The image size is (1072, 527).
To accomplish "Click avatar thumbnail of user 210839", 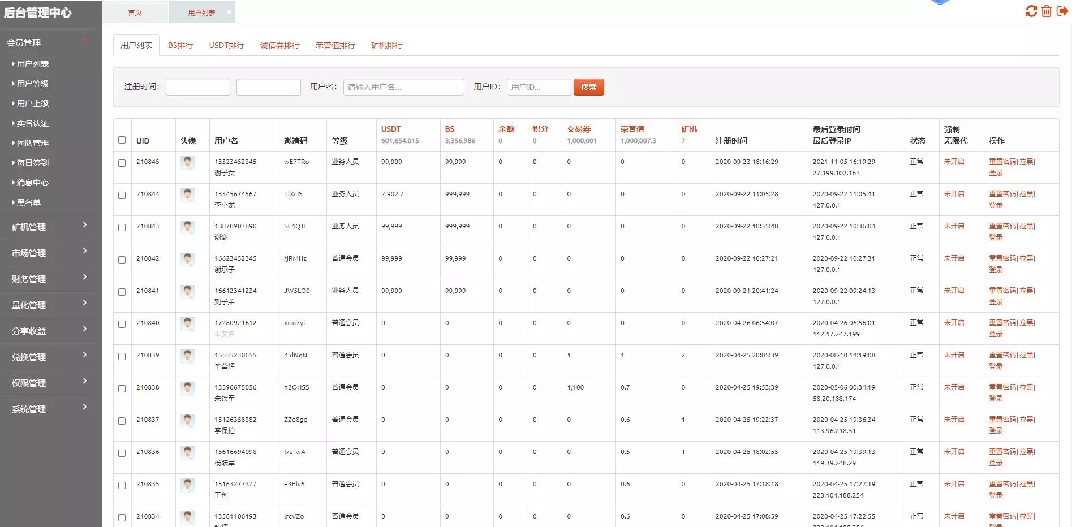I will point(187,356).
